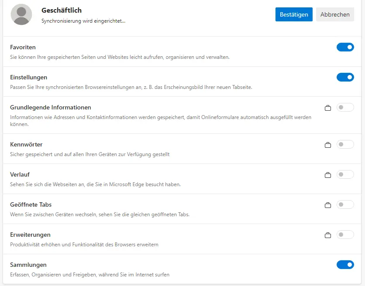The width and height of the screenshot is (365, 286).
Task: Disable the Favoriten sync toggle
Action: coord(345,47)
